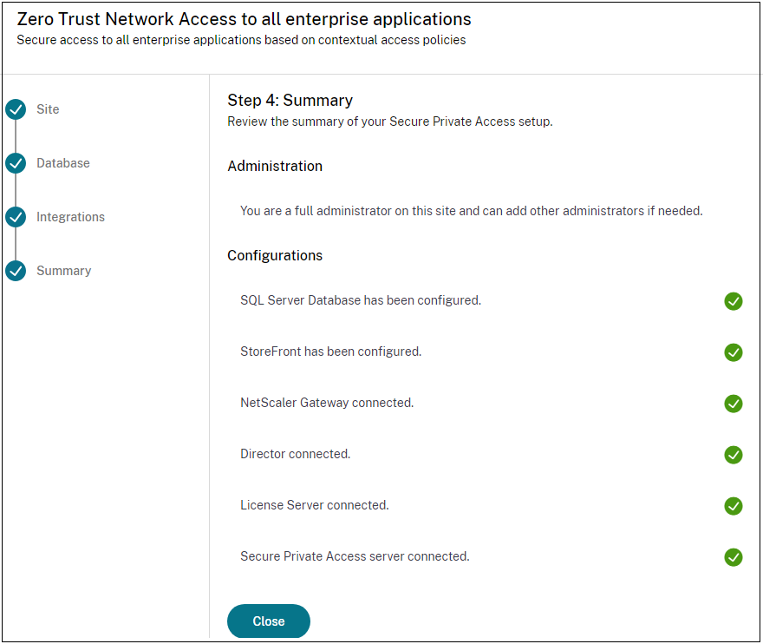Click SQL Server Database green status icon

tap(734, 301)
